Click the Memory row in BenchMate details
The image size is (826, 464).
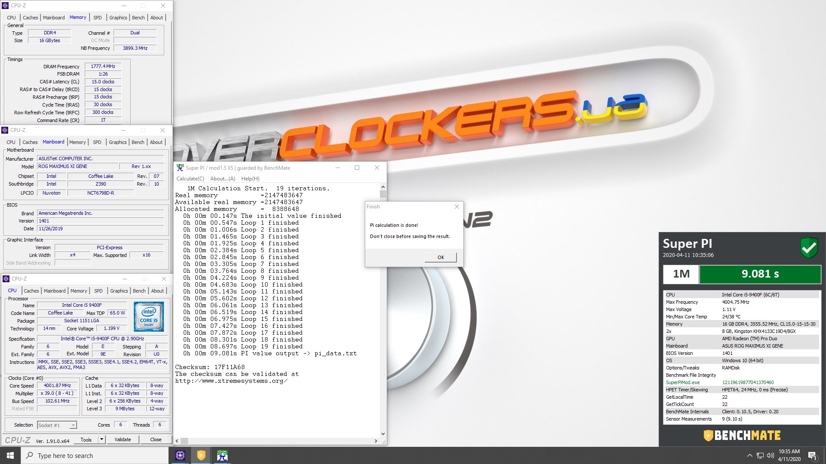[742, 324]
